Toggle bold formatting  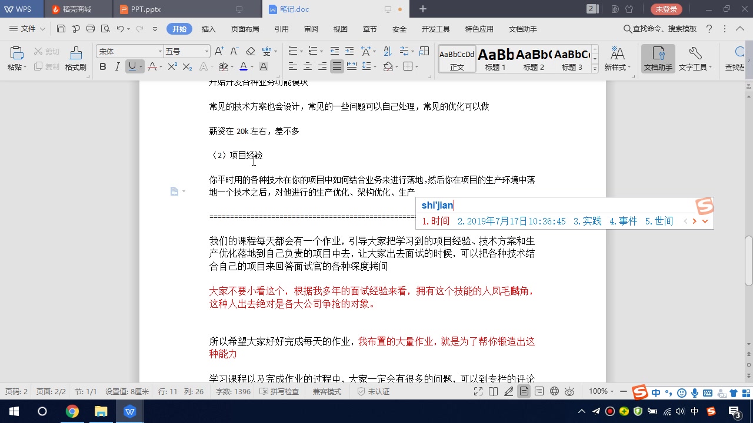103,67
